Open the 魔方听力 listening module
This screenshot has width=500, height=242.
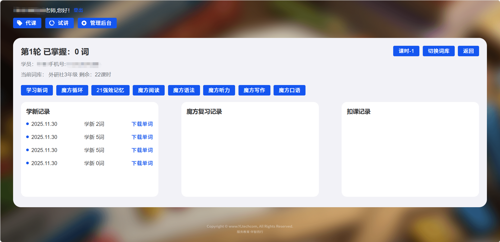(219, 90)
